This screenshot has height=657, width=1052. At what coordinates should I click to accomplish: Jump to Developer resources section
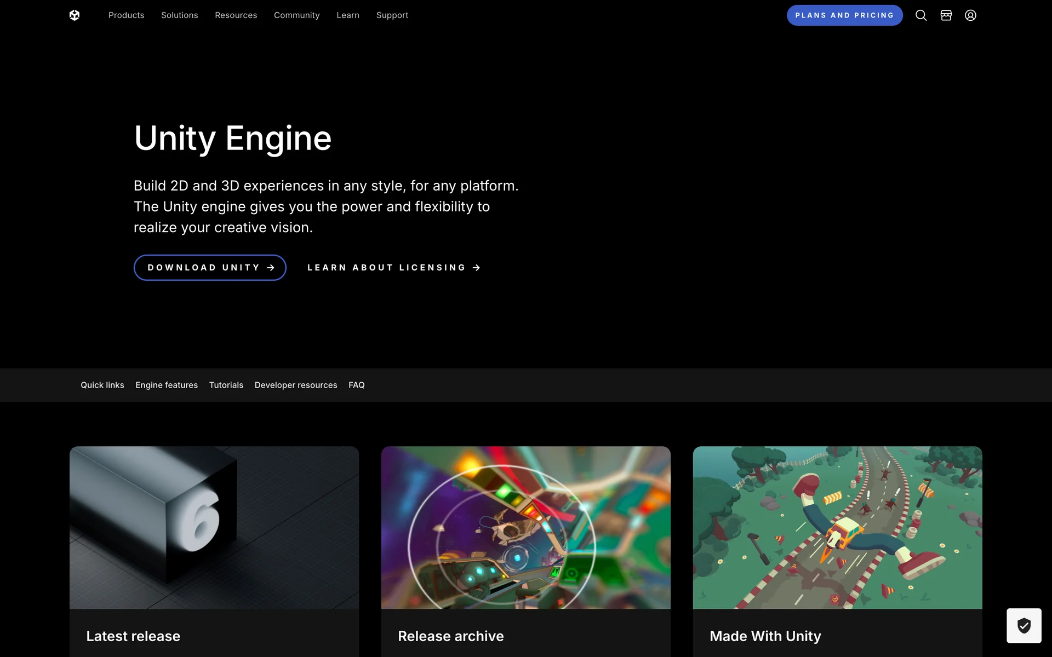click(x=296, y=385)
